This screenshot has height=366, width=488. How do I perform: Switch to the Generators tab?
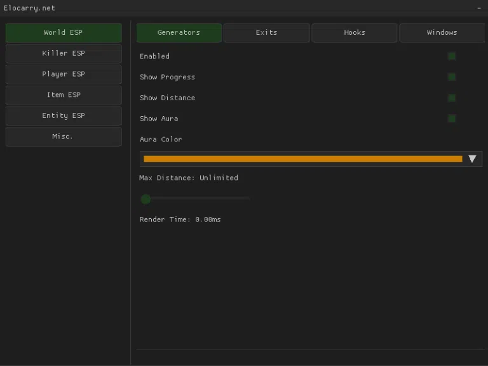[x=179, y=32]
